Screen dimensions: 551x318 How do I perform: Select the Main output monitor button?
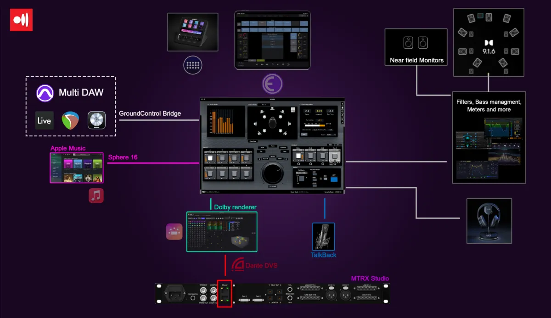(299, 157)
